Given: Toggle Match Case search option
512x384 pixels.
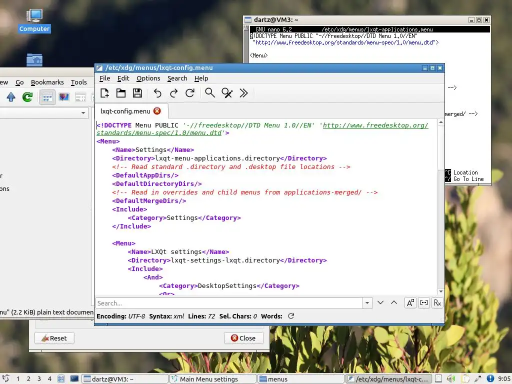Looking at the screenshot, I should point(410,303).
